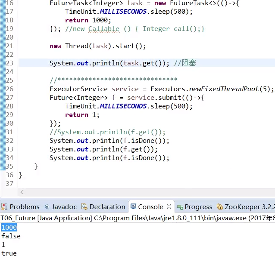
Task: Switch to the Javadoc tab
Action: point(61,207)
